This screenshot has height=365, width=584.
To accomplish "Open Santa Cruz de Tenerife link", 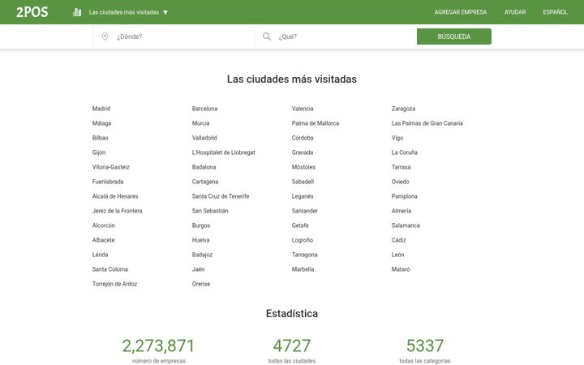I will [x=221, y=196].
